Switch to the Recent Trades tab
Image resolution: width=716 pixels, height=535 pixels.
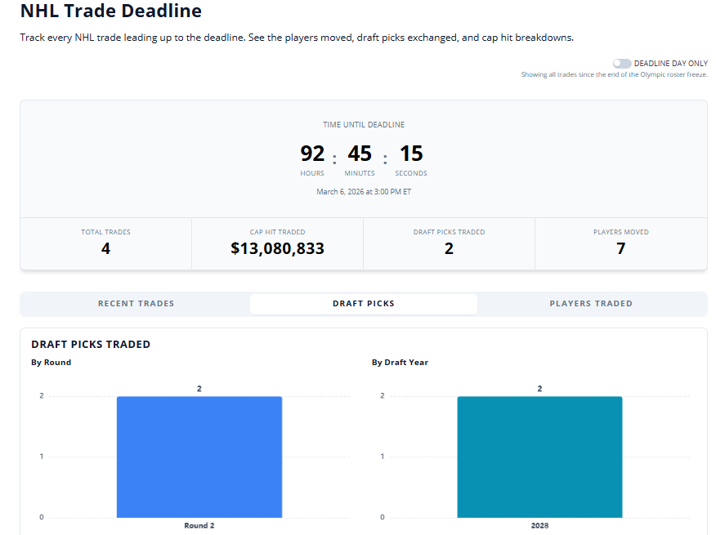coord(136,304)
